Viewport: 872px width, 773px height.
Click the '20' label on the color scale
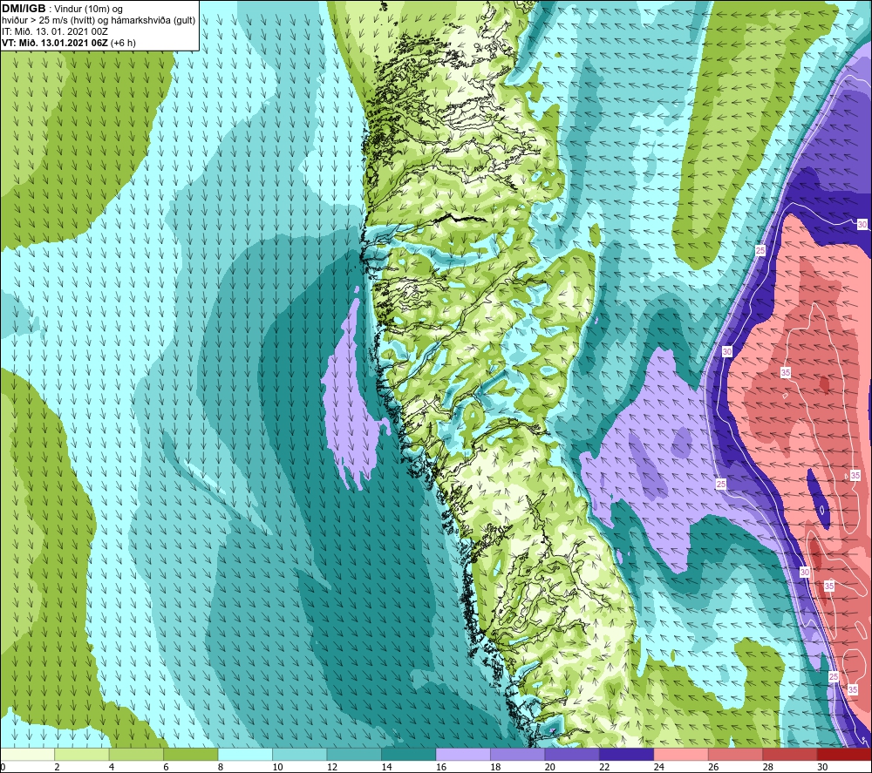click(550, 767)
